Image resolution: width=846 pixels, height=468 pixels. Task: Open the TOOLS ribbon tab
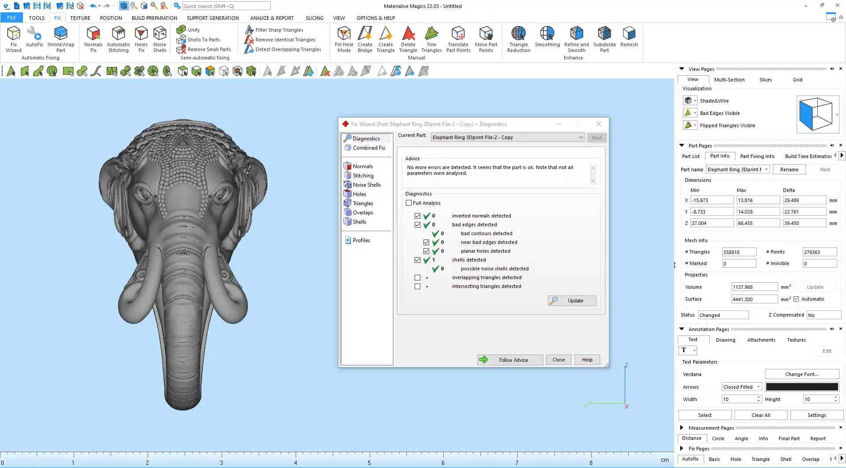(37, 18)
